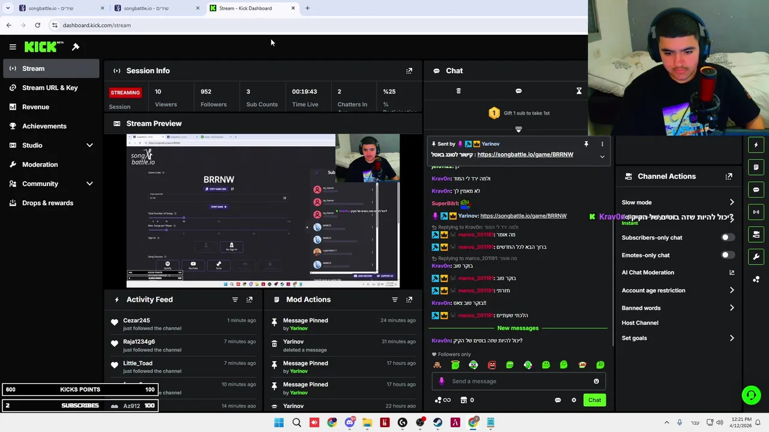Viewport: 769px width, 432px height.
Task: Click the chat bubble icon beside the settings gear
Action: point(558,400)
